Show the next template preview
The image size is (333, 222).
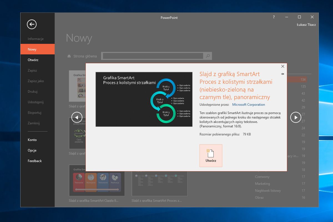(x=296, y=117)
